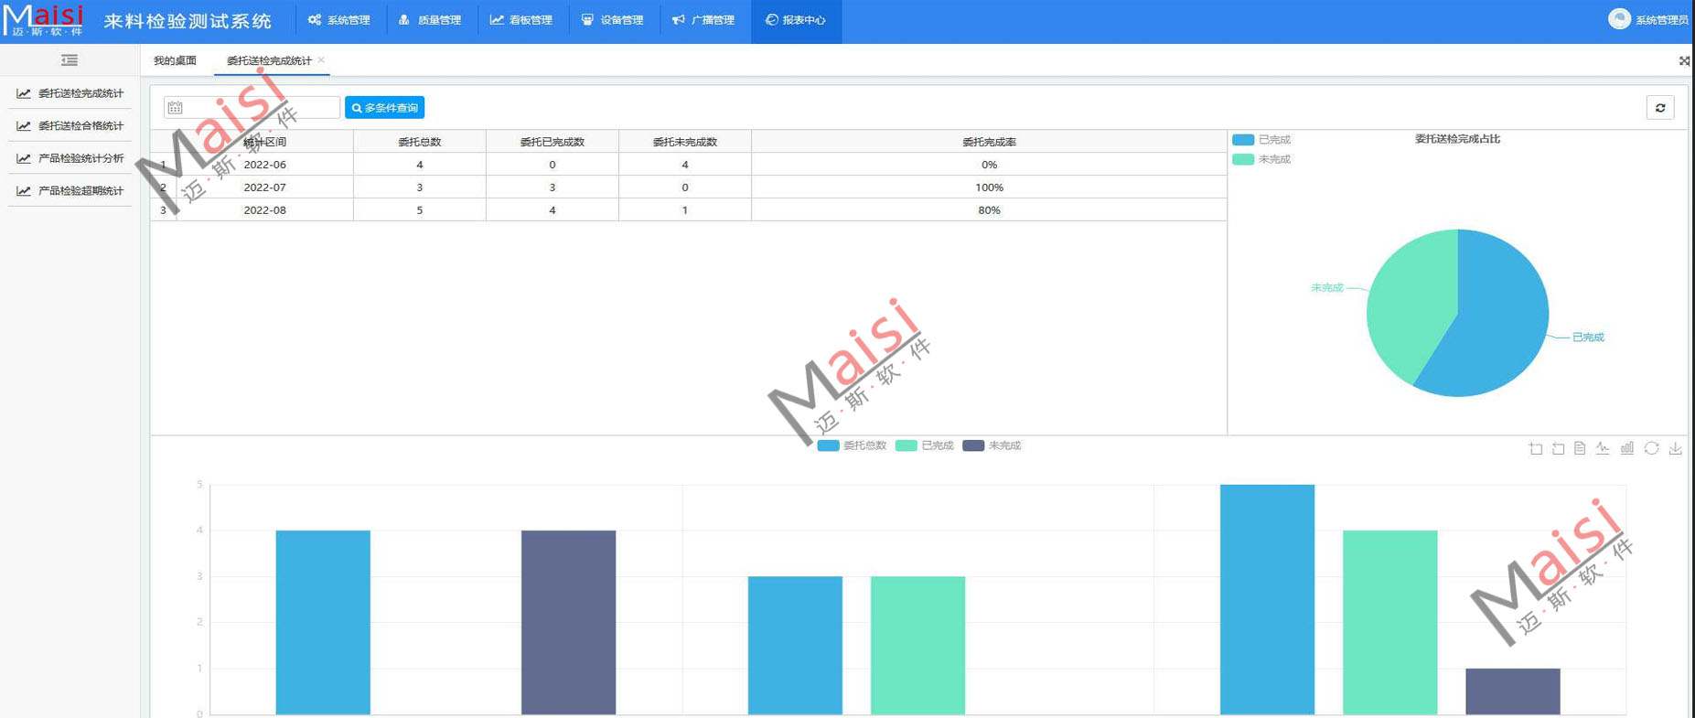Open the 系统管理员 user menu
Image resolution: width=1695 pixels, height=718 pixels.
1649,20
